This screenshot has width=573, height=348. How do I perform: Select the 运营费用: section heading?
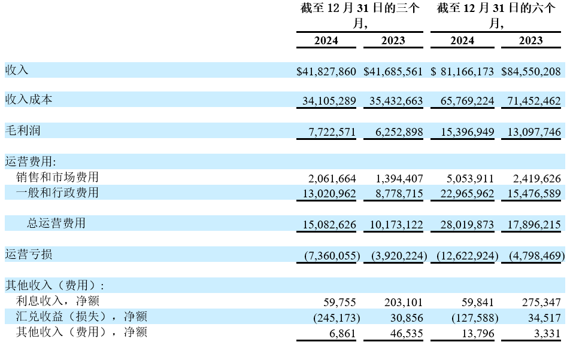point(34,161)
